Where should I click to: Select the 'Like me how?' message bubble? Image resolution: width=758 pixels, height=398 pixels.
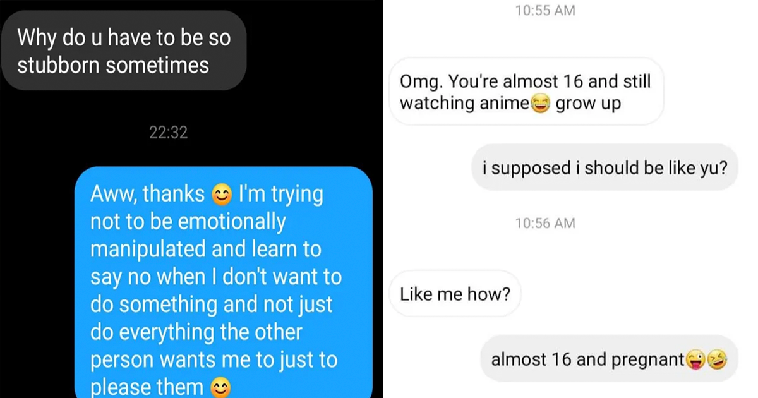point(455,294)
